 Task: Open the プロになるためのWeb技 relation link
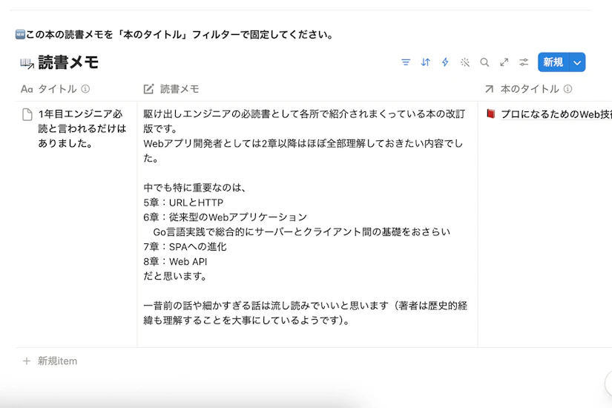tap(556, 114)
